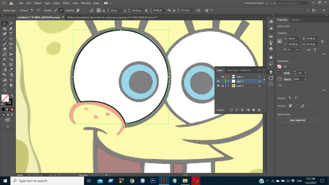This screenshot has width=329, height=185.
Task: Open the Object menu
Action: click(x=38, y=3)
